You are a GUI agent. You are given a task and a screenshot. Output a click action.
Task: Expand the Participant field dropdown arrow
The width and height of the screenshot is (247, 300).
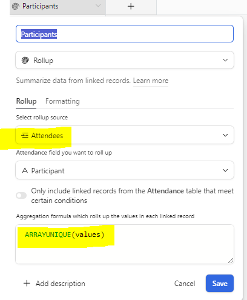coord(225,170)
